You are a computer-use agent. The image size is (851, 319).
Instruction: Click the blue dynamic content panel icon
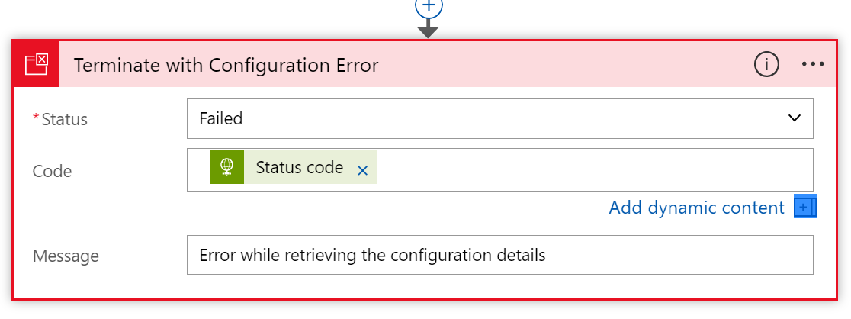click(x=805, y=207)
